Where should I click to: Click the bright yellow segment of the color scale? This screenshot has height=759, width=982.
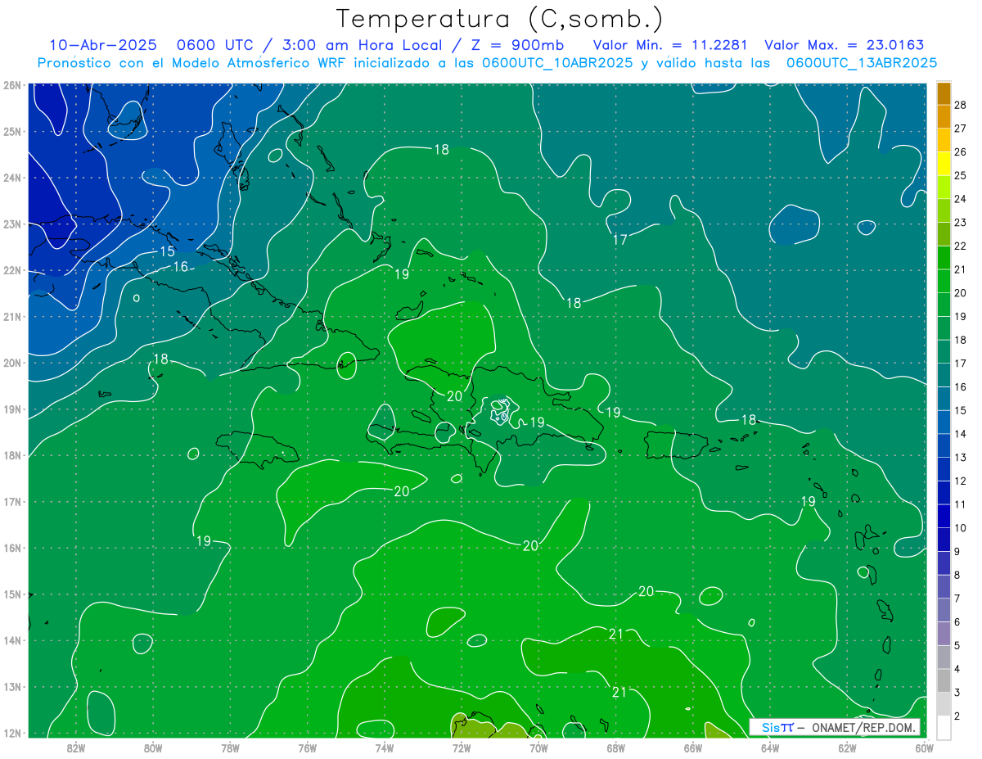(x=944, y=164)
